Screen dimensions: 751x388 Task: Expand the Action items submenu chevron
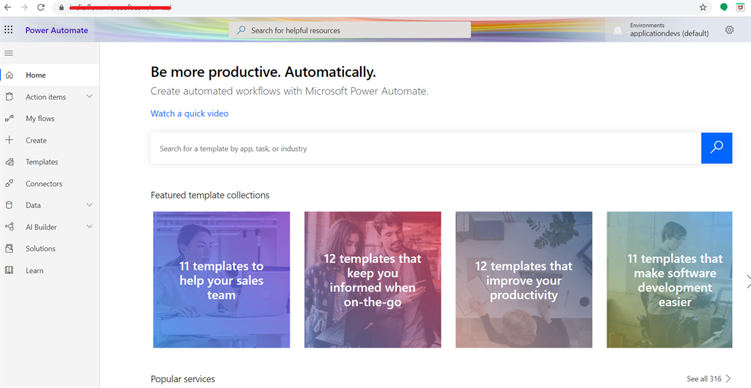pos(89,97)
